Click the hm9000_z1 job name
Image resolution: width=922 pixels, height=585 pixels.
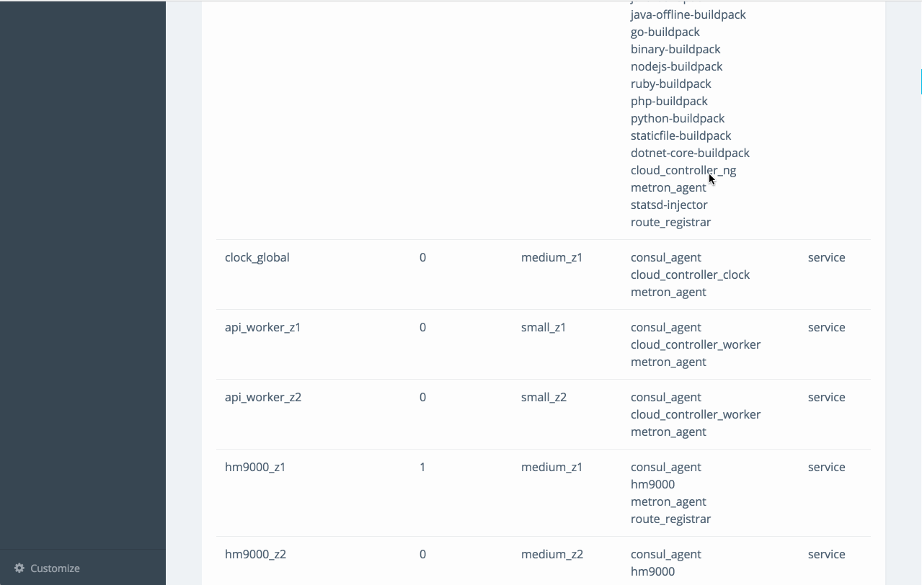(255, 468)
